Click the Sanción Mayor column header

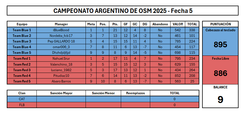tap(61, 93)
